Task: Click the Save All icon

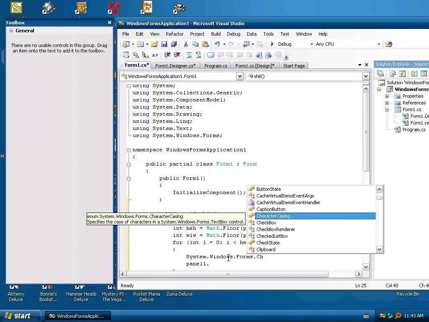Action: [174, 44]
